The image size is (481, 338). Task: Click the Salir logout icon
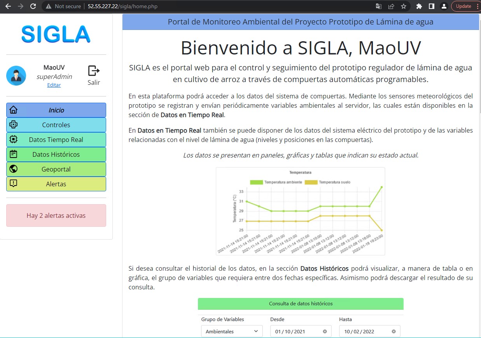coord(94,71)
